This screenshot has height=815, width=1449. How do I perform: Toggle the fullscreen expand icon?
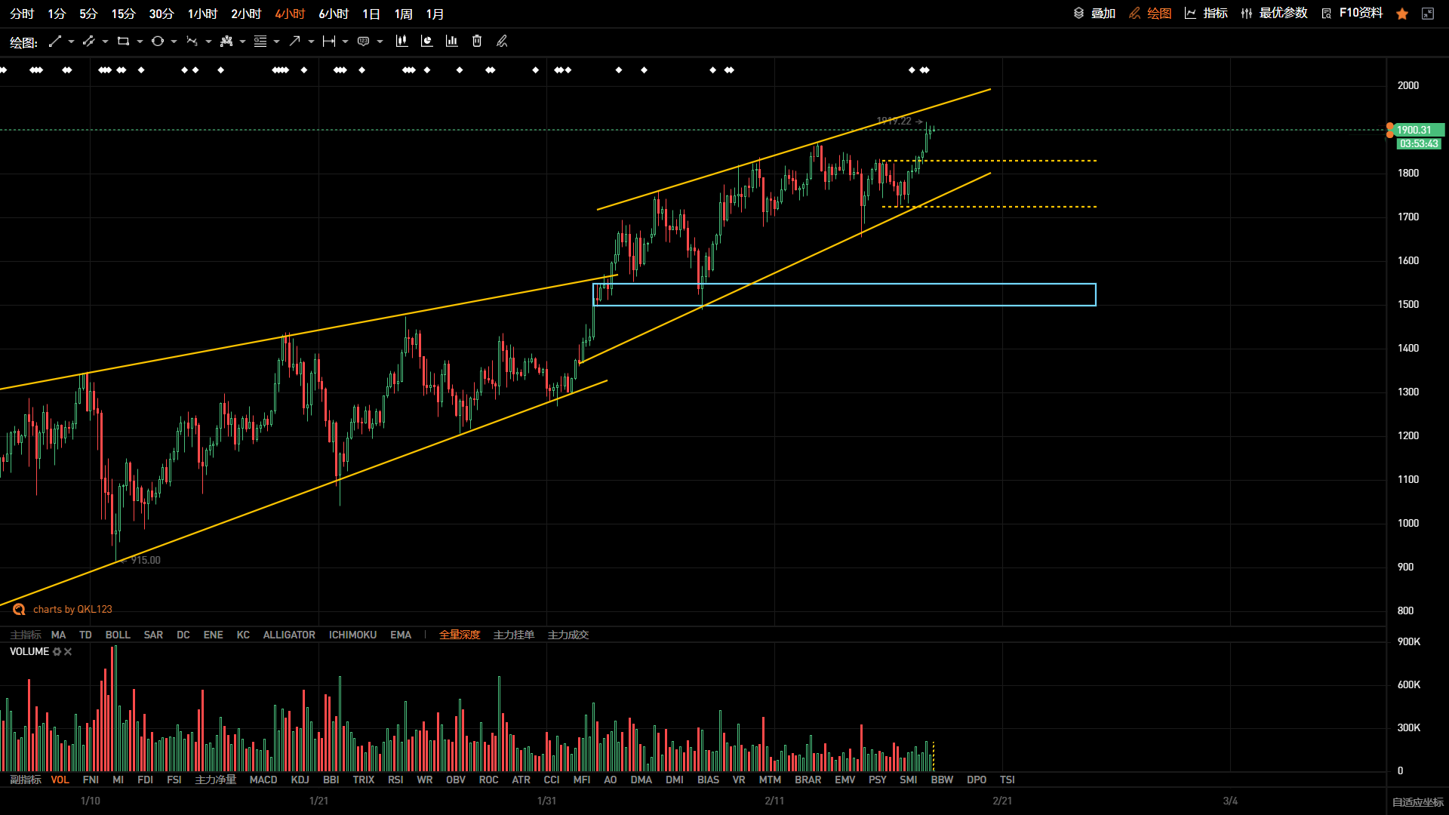1428,14
